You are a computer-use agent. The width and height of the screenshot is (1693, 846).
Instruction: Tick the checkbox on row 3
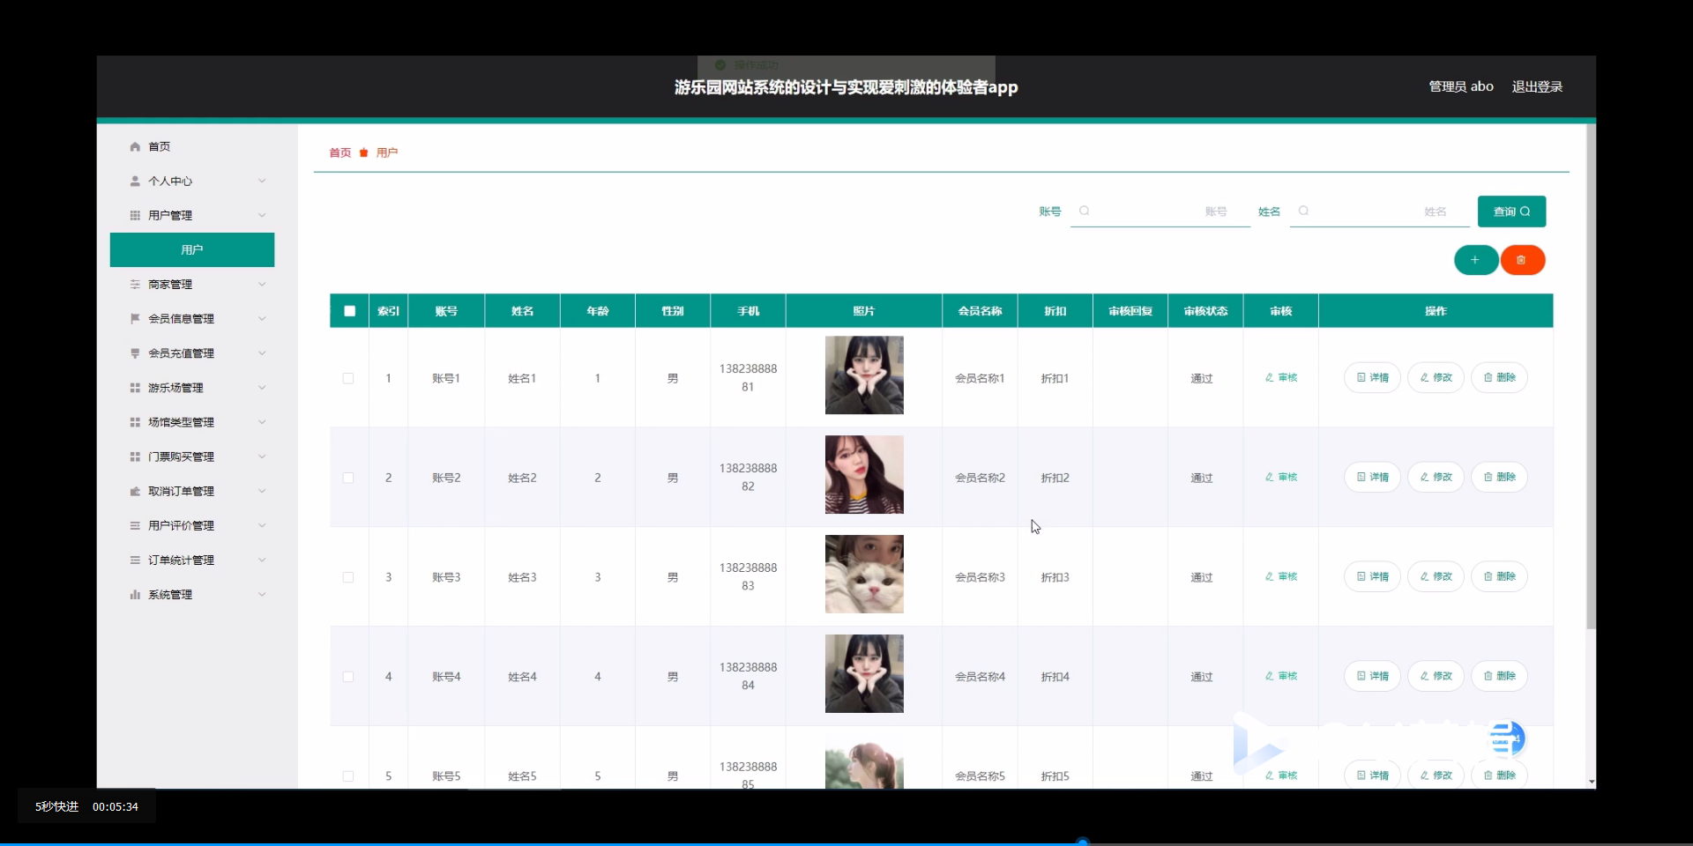tap(347, 577)
